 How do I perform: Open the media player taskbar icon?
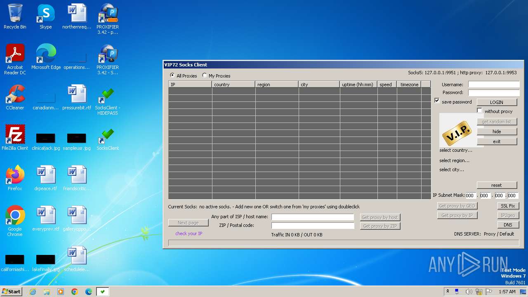coord(61,292)
